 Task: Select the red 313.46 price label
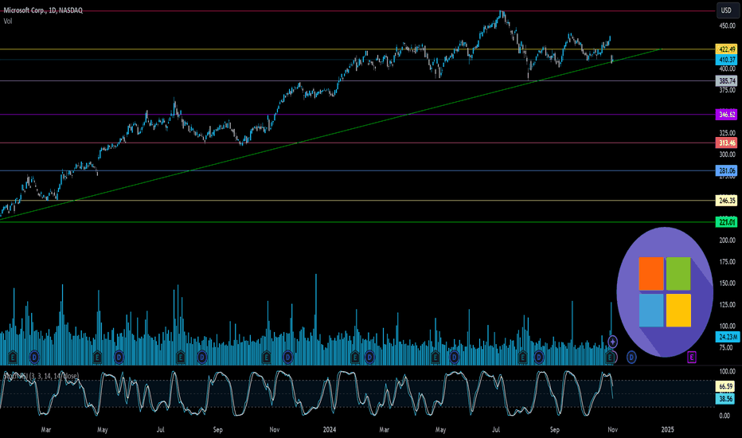[727, 143]
